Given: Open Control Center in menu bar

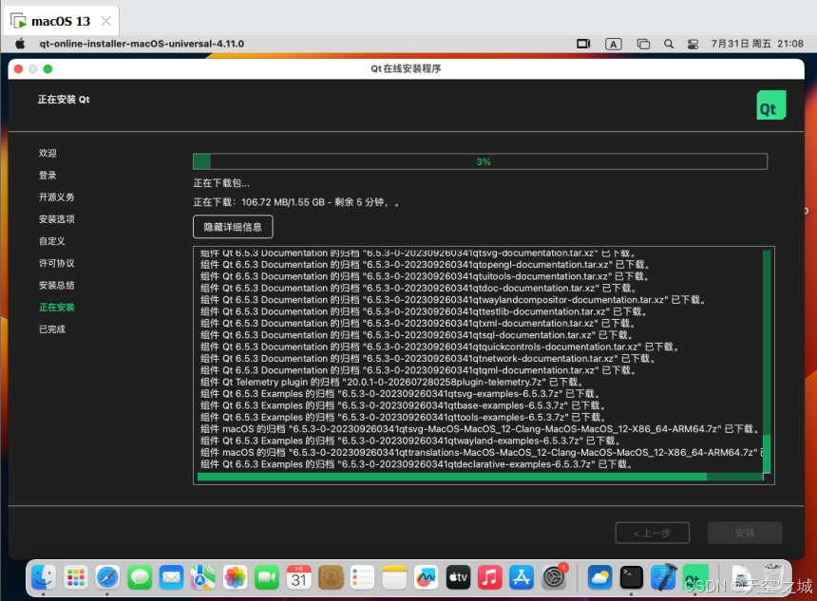Looking at the screenshot, I should tap(693, 44).
